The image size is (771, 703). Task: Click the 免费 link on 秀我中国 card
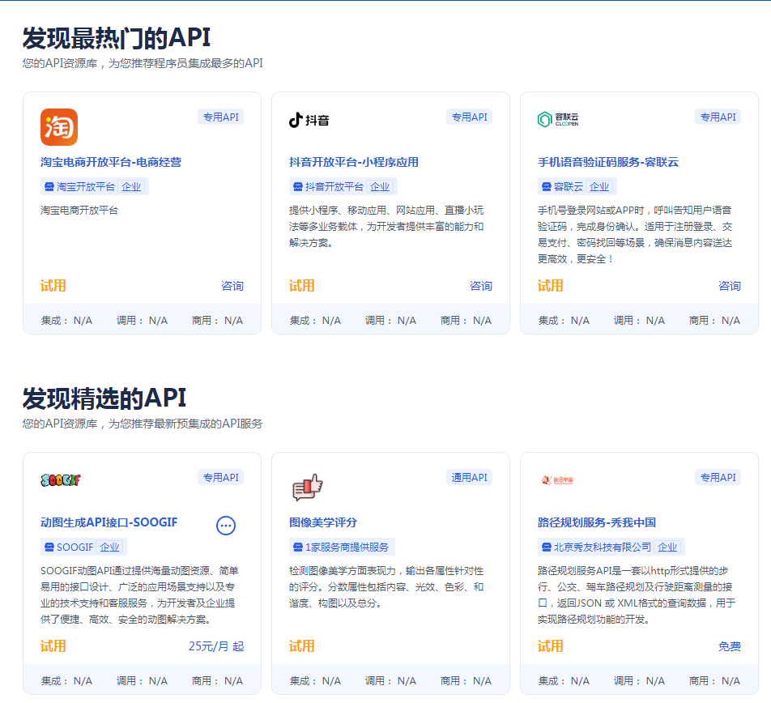728,646
